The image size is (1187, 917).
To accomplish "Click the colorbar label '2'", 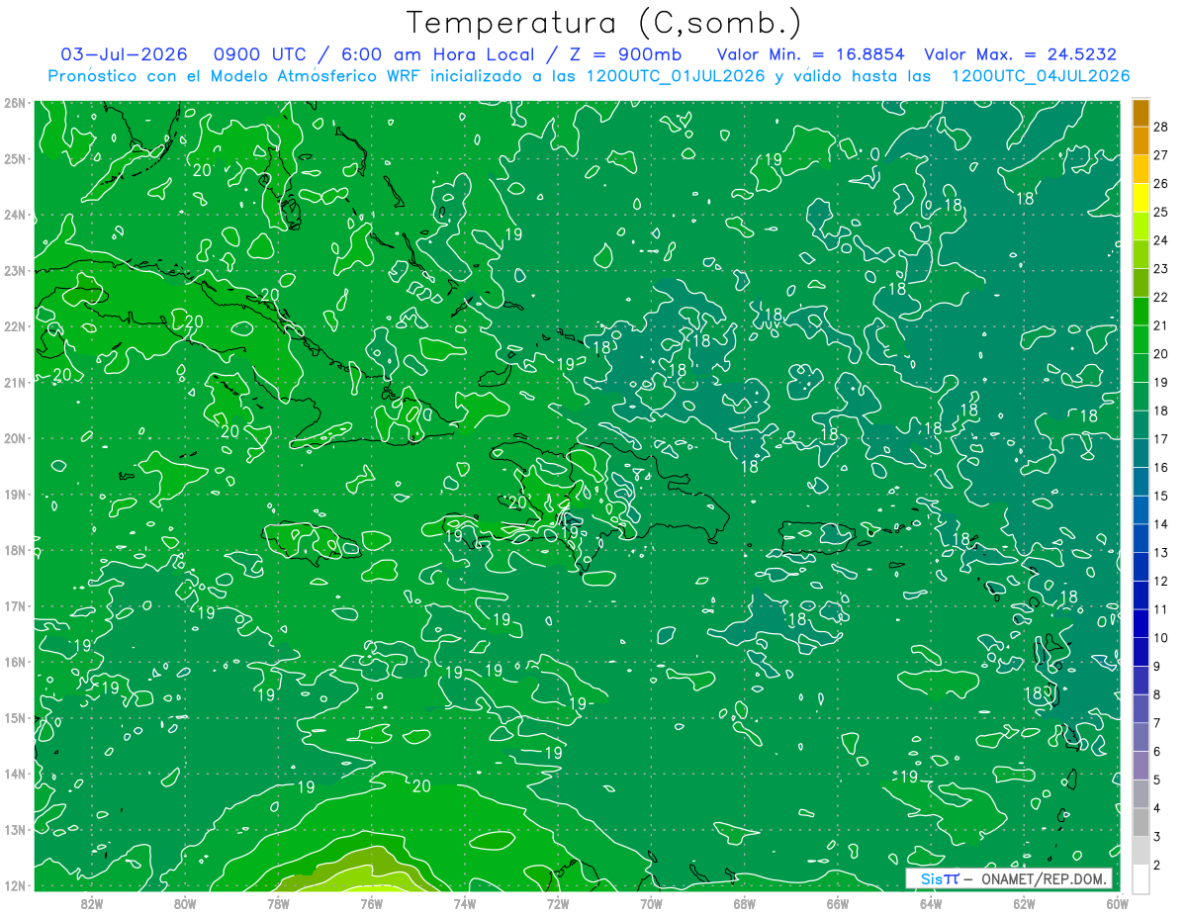I will [1157, 866].
